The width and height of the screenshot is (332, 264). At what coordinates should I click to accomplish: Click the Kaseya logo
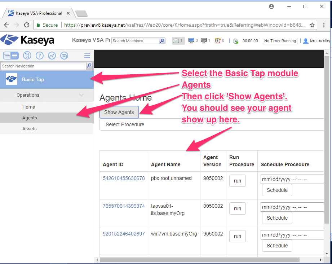tap(27, 40)
